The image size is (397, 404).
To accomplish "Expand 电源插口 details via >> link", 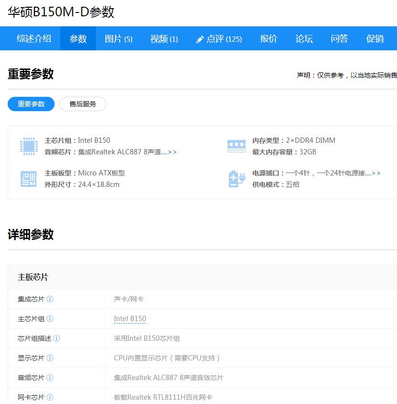I will [376, 173].
